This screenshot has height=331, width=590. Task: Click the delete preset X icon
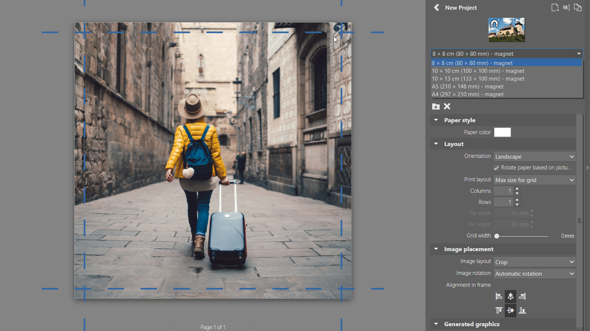[x=447, y=106]
